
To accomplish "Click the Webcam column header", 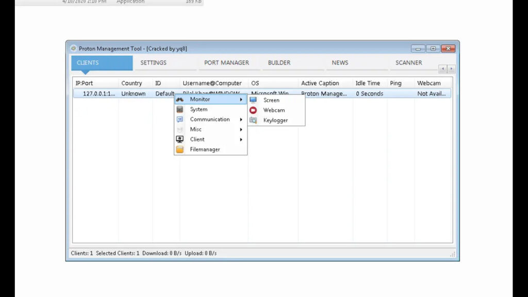I will (433, 83).
